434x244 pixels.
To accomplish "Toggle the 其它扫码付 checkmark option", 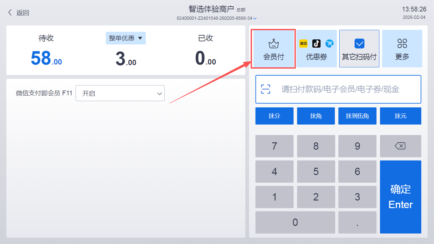I will click(x=359, y=49).
